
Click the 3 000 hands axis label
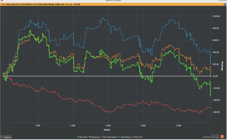[108, 125]
